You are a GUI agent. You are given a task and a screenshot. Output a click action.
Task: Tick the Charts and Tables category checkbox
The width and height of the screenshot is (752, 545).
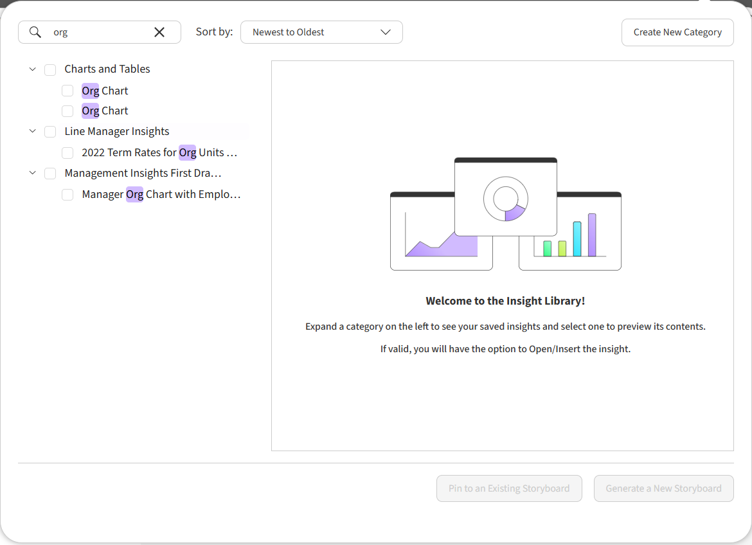[50, 69]
